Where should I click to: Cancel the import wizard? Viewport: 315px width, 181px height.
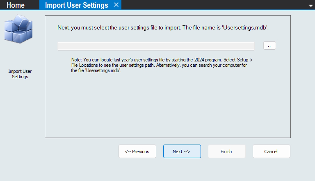(271, 152)
